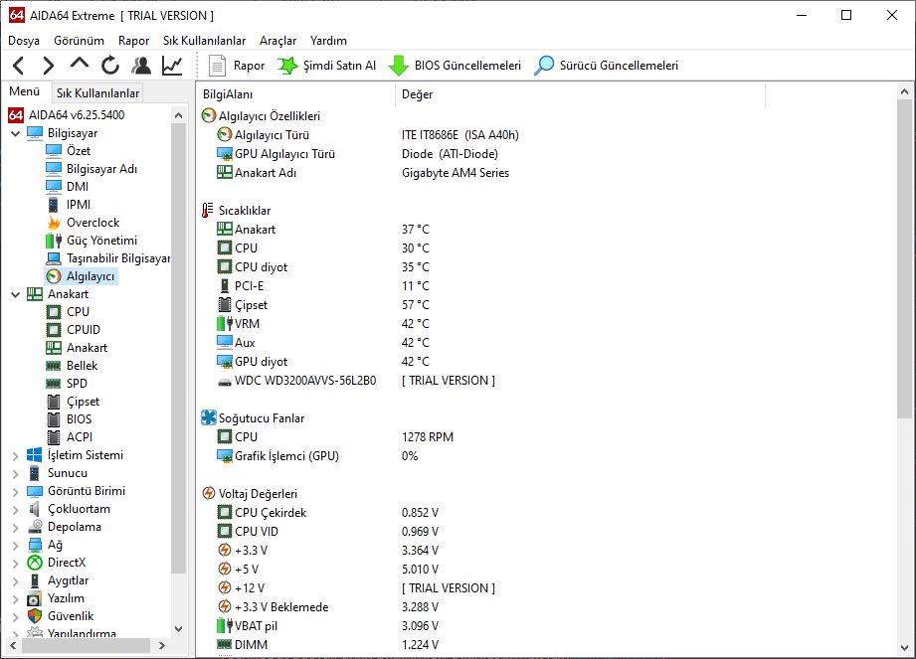Viewport: 916px width, 659px height.
Task: Expand the Sunucu tree node
Action: 15,474
